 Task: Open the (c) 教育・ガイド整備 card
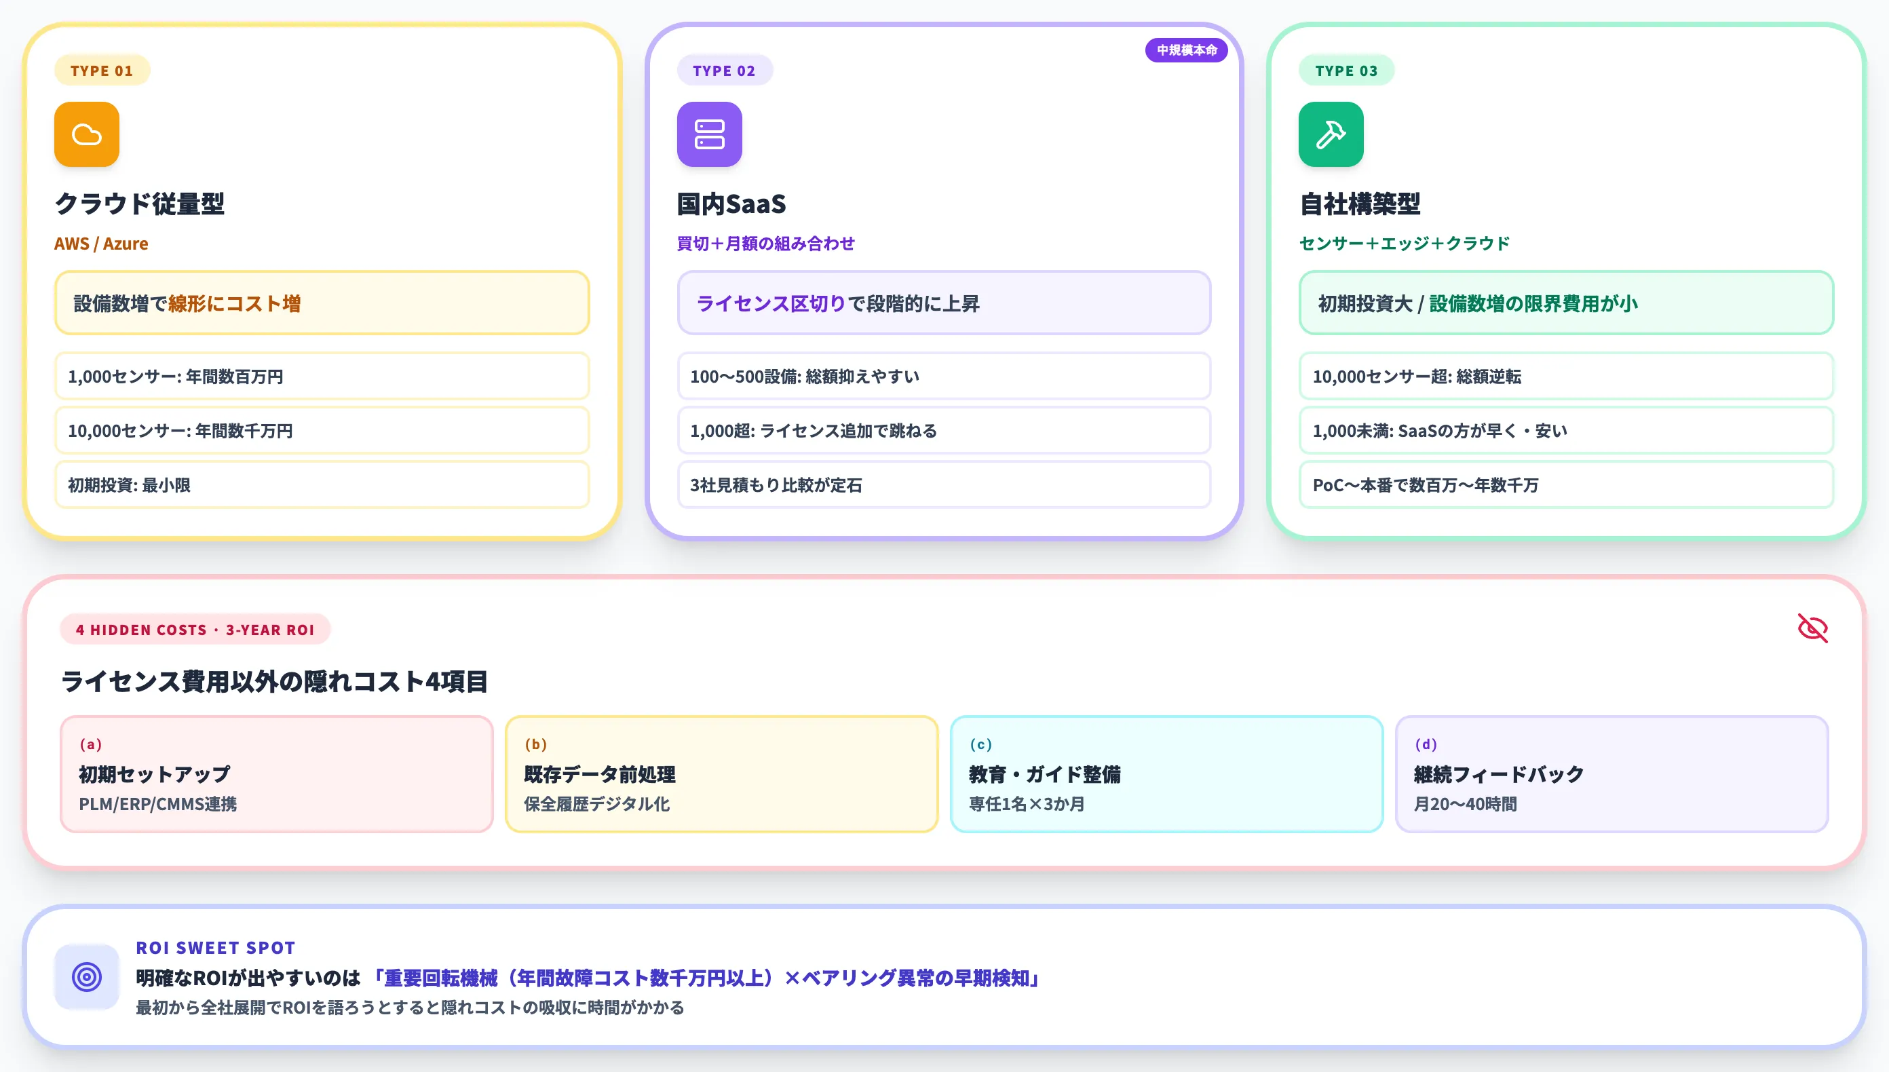(x=1167, y=774)
